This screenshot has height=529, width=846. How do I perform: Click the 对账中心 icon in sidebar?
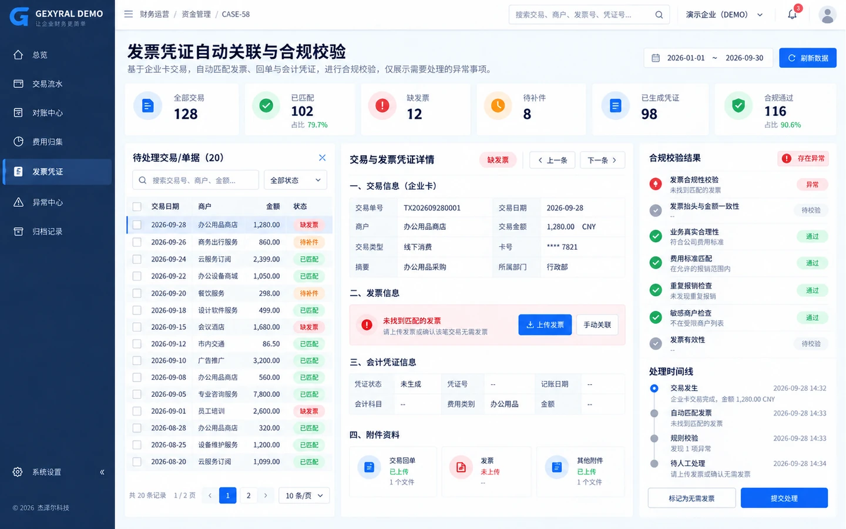18,113
